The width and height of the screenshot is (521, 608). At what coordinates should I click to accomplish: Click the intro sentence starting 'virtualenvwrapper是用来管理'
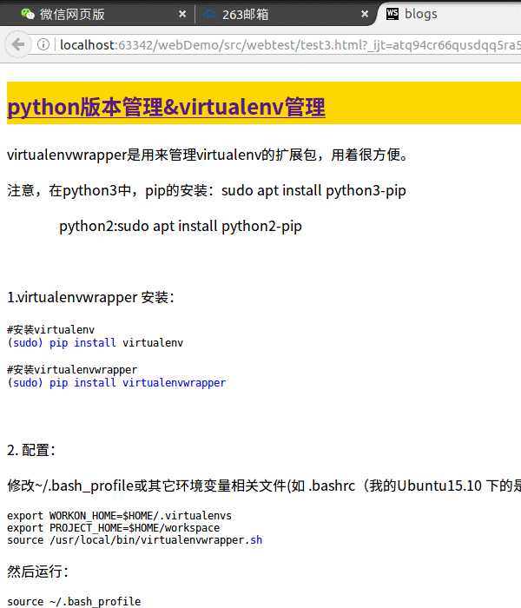click(x=208, y=155)
